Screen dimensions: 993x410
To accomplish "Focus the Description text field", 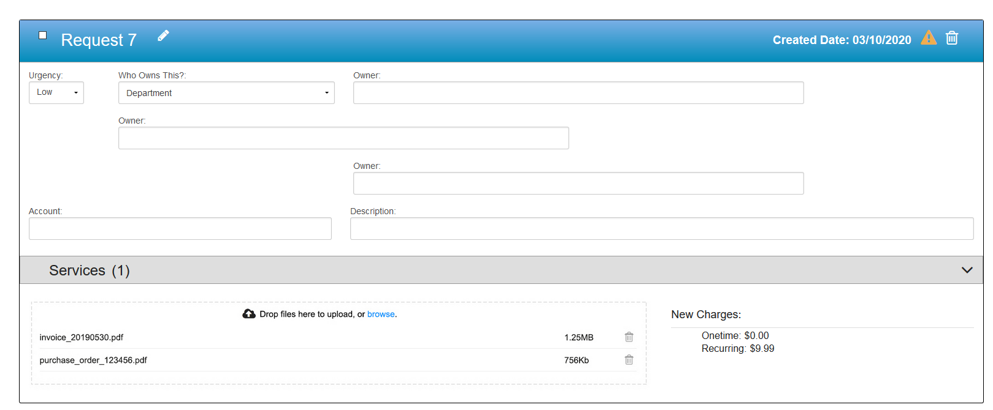I will pyautogui.click(x=661, y=229).
